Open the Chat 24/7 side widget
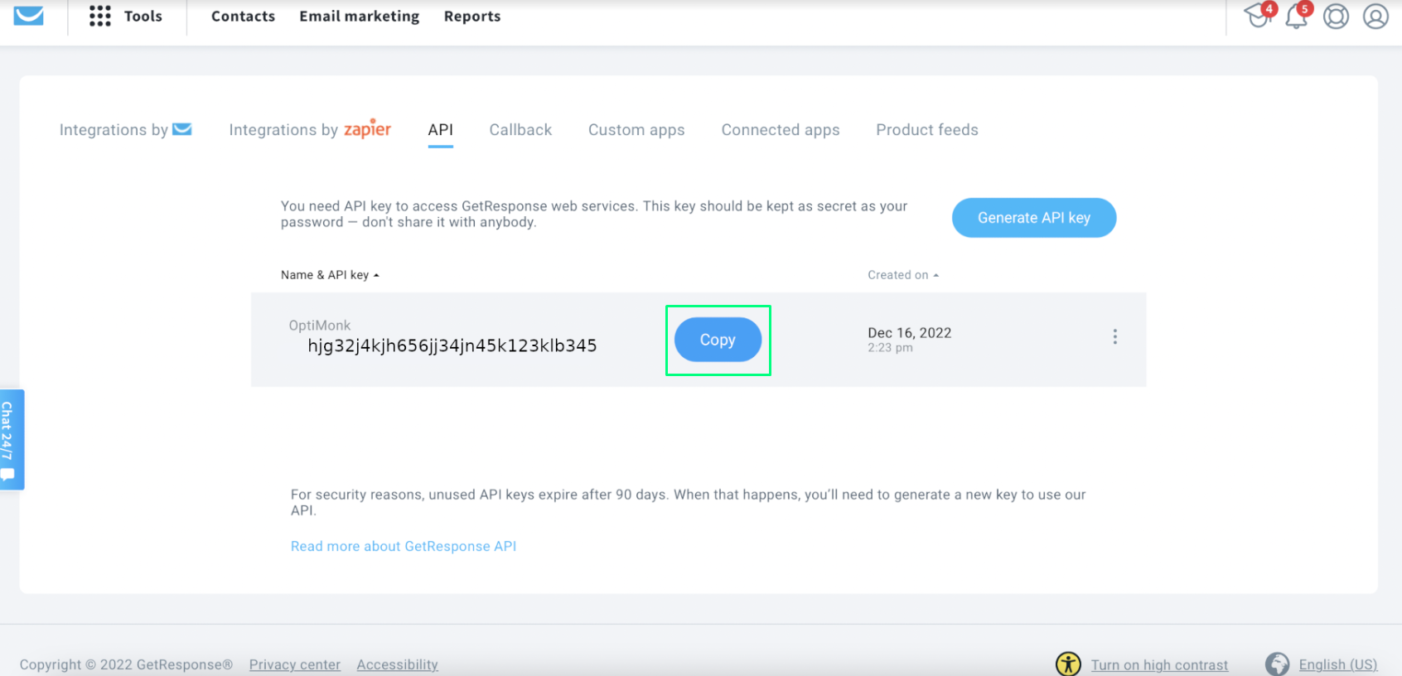This screenshot has width=1402, height=676. pos(12,439)
